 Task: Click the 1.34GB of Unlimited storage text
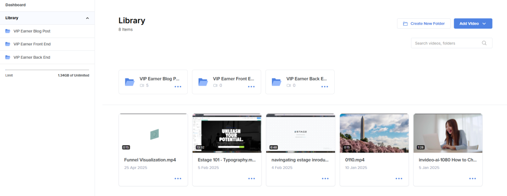click(x=73, y=76)
